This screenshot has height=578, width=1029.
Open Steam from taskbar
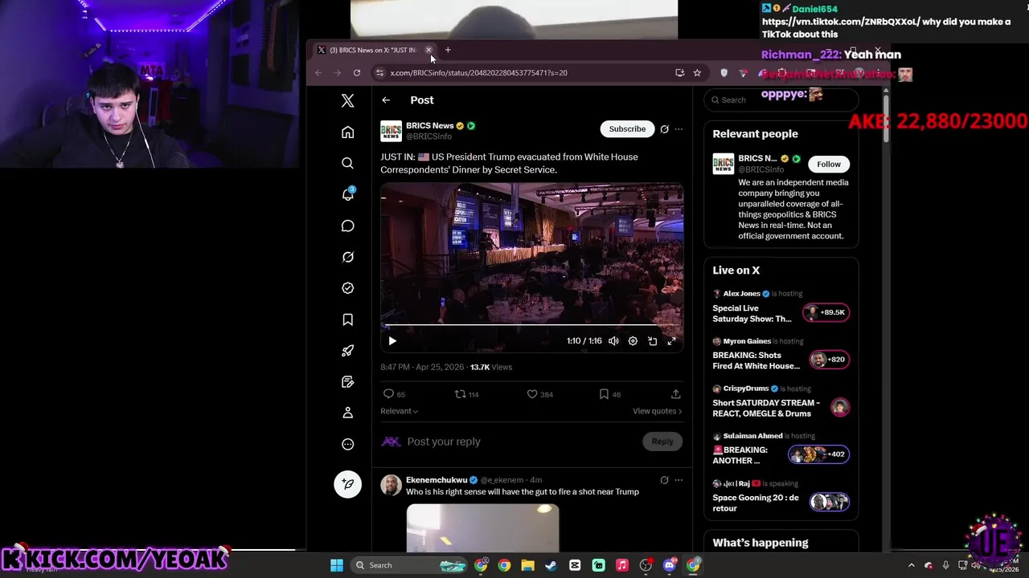point(551,565)
